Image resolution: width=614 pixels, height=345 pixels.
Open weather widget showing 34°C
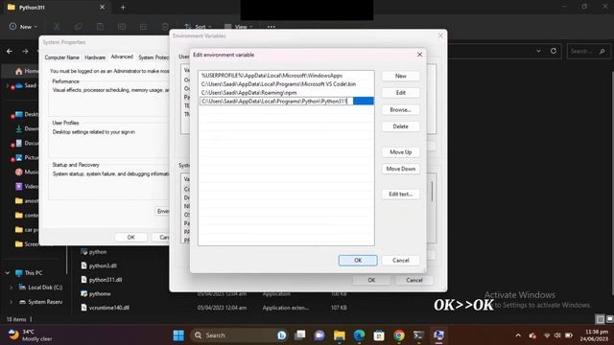tap(31, 335)
